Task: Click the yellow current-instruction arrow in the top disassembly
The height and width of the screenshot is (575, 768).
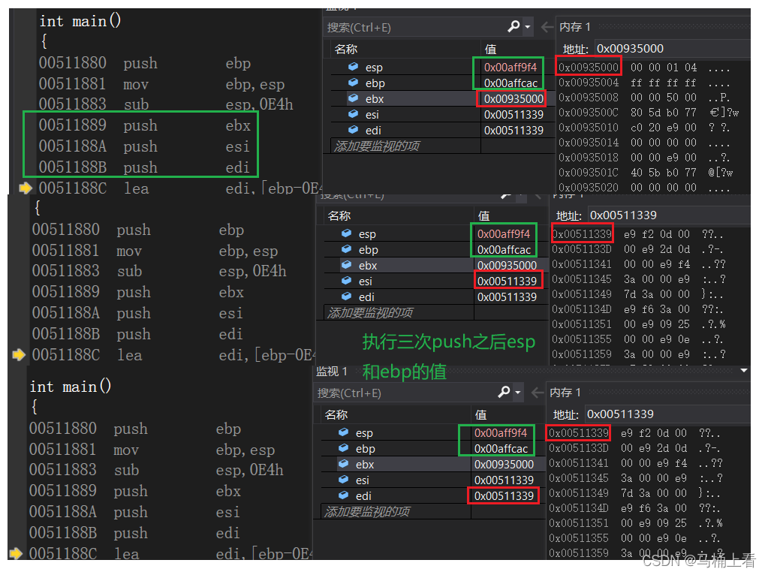Action: tap(25, 188)
